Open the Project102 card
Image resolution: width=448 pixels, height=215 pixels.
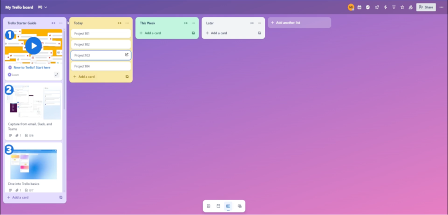pyautogui.click(x=101, y=44)
